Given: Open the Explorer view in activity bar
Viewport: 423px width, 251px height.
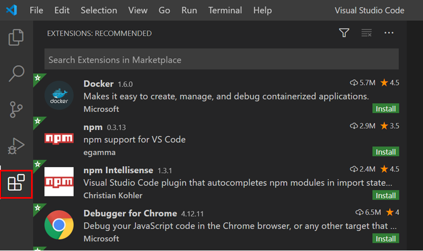Looking at the screenshot, I should 16,37.
